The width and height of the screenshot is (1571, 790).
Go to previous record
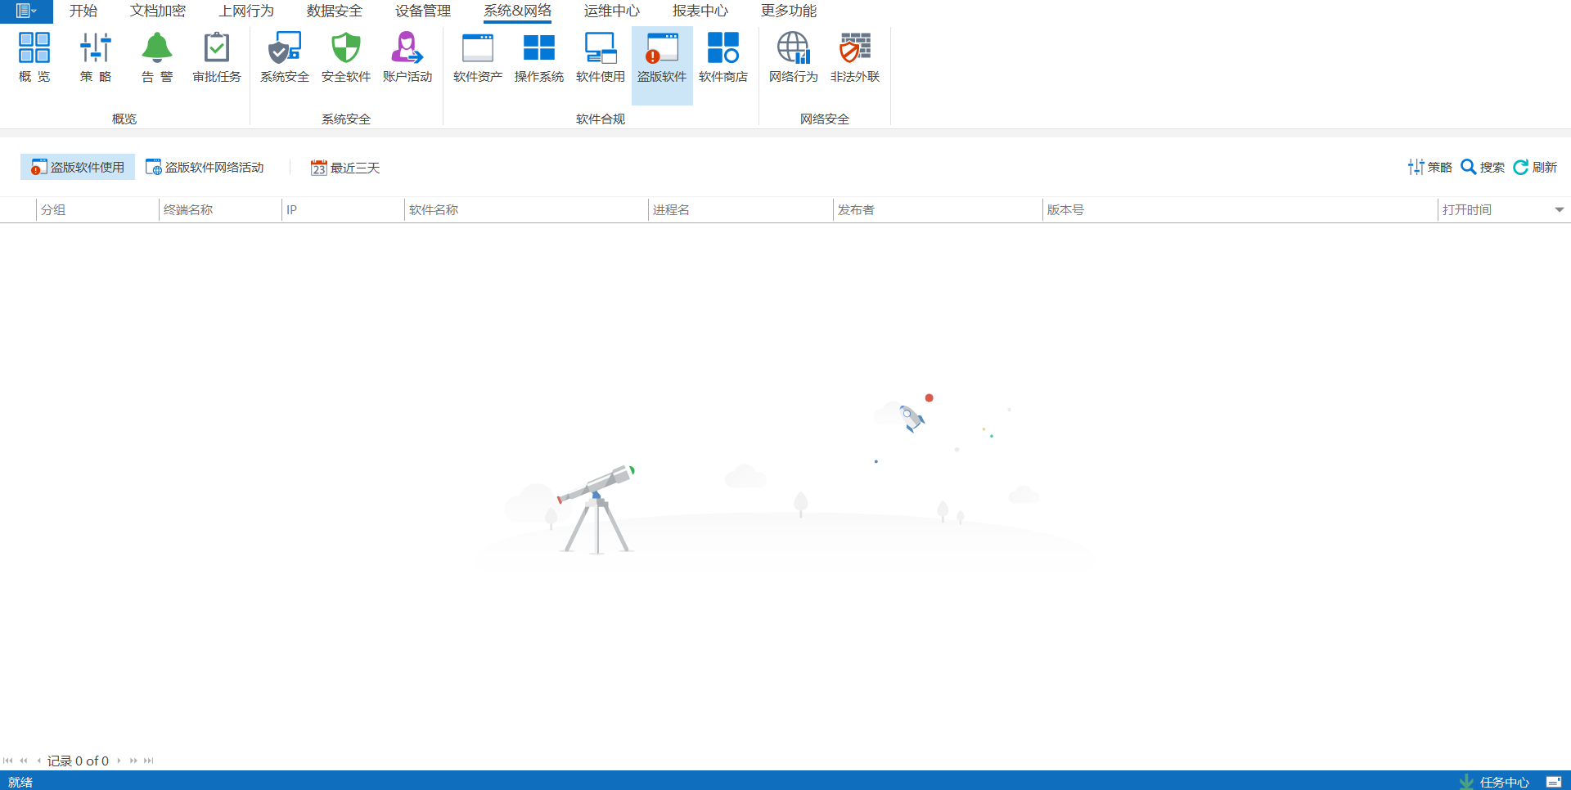[38, 761]
